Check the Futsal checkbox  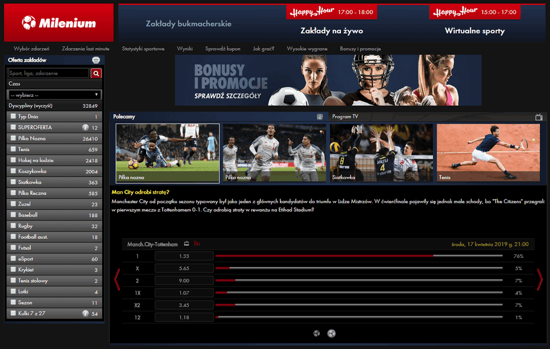click(x=13, y=247)
